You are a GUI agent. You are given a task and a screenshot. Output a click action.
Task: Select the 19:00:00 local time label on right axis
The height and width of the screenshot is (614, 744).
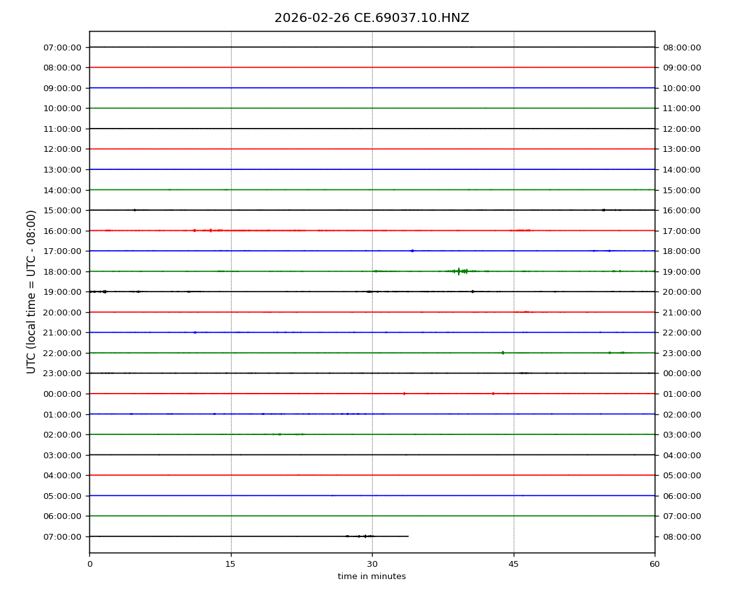681,271
